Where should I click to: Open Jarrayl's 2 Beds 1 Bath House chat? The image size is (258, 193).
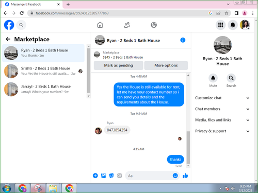tap(43, 89)
